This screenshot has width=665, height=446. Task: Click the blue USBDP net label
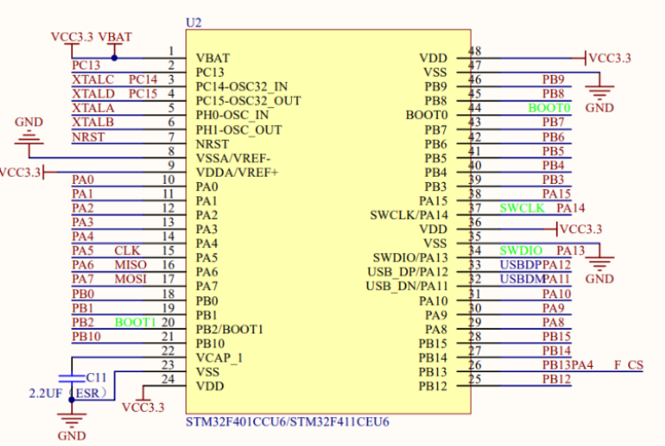pos(521,265)
